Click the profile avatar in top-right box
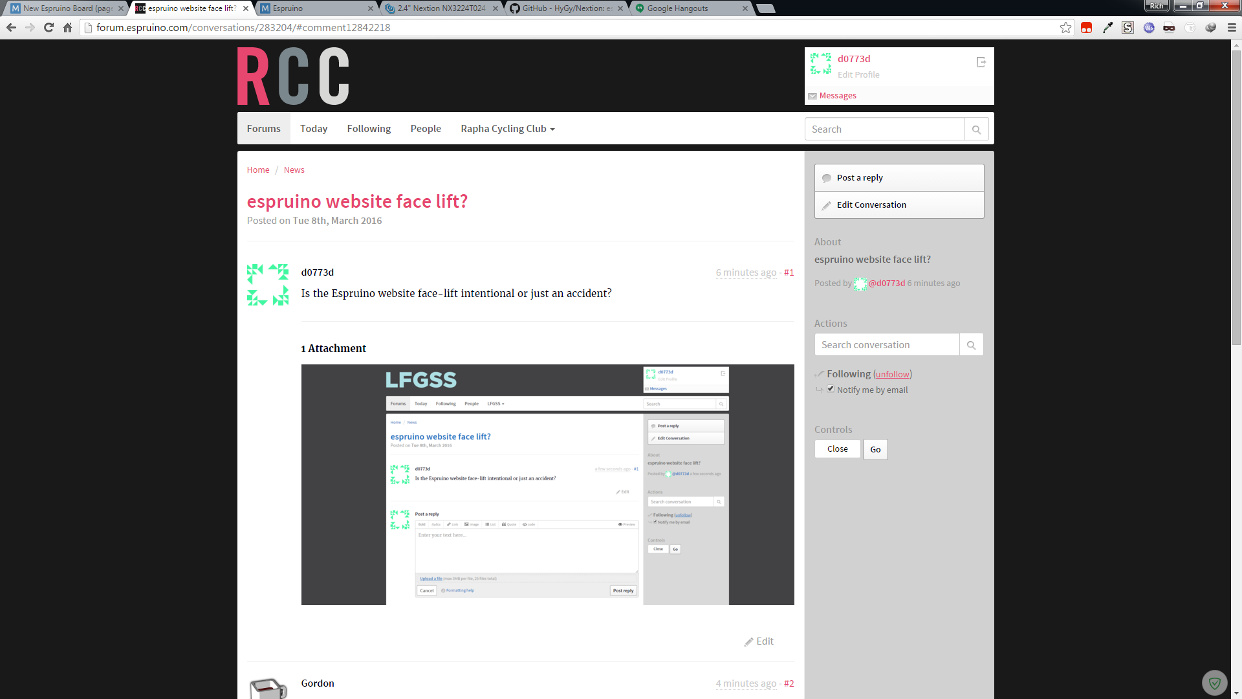 (x=821, y=63)
